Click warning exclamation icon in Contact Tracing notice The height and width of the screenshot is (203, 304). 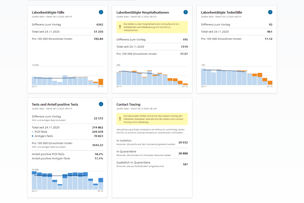point(120,119)
